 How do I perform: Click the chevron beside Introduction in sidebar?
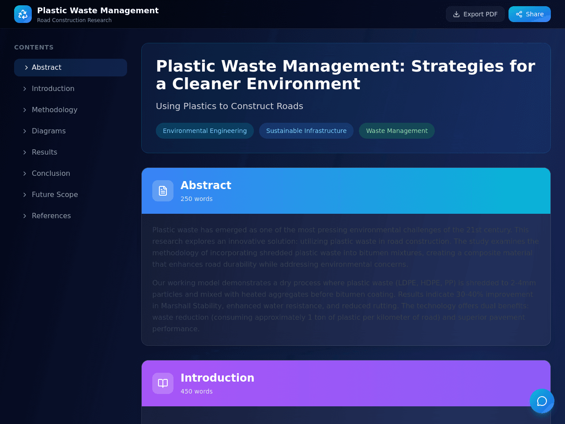coord(25,89)
